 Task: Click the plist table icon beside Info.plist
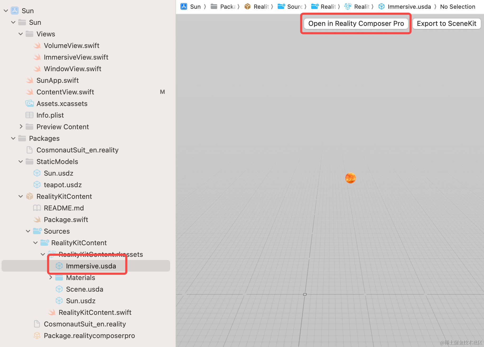[29, 115]
